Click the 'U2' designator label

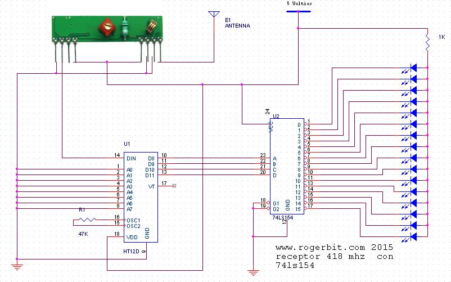[x=276, y=117]
